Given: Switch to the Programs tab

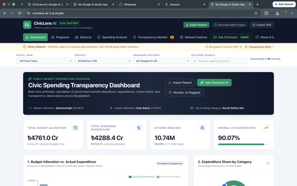Looking at the screenshot, I should 60,37.
